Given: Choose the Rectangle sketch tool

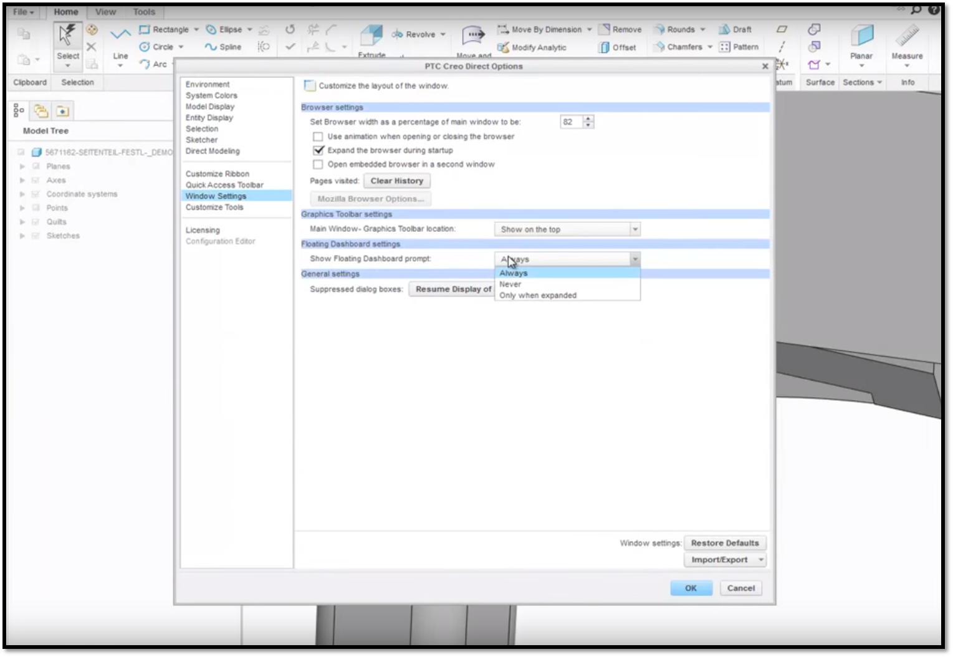Looking at the screenshot, I should pyautogui.click(x=164, y=29).
